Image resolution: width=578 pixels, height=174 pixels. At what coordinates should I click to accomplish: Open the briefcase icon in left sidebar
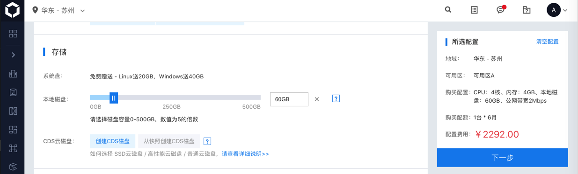pos(13,74)
